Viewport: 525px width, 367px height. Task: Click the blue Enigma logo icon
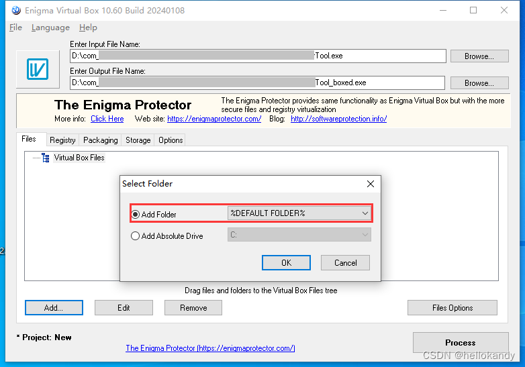click(x=38, y=69)
